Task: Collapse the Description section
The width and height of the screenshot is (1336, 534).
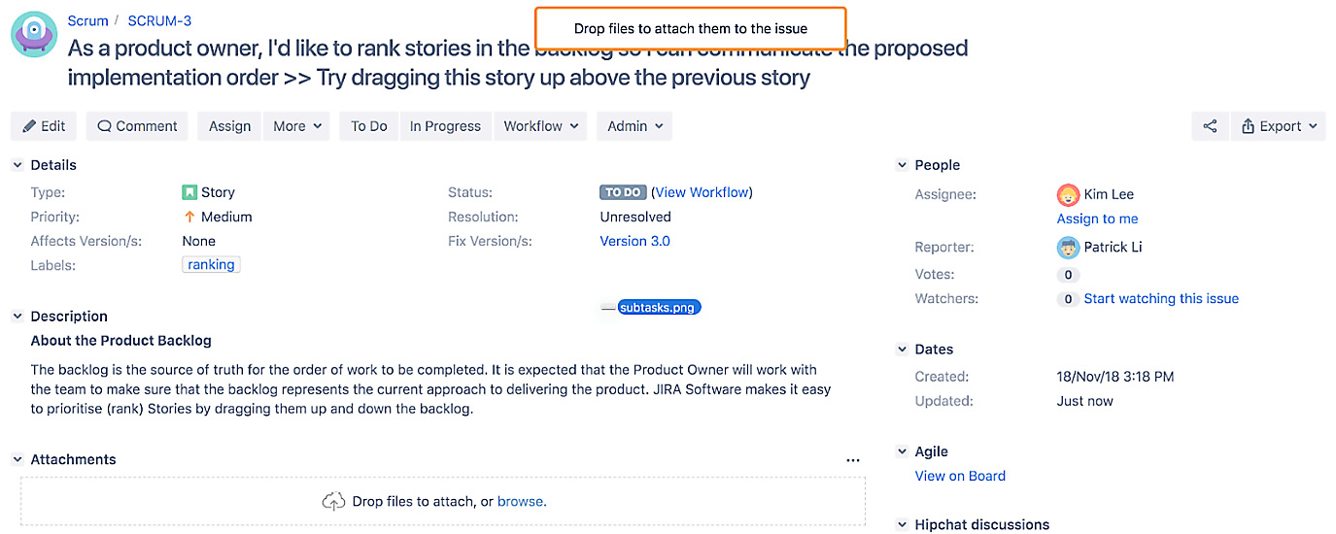Action: point(17,317)
